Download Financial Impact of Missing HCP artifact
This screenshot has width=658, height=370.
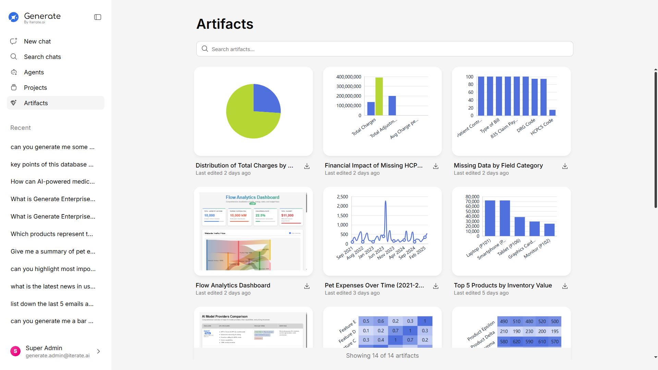pyautogui.click(x=436, y=166)
